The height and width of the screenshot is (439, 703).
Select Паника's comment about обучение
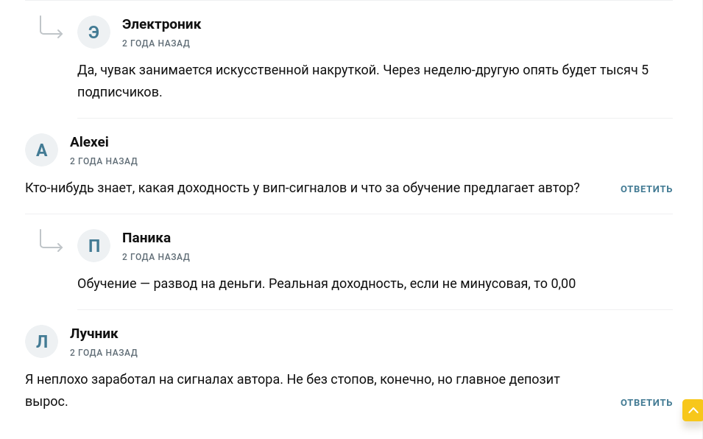326,283
